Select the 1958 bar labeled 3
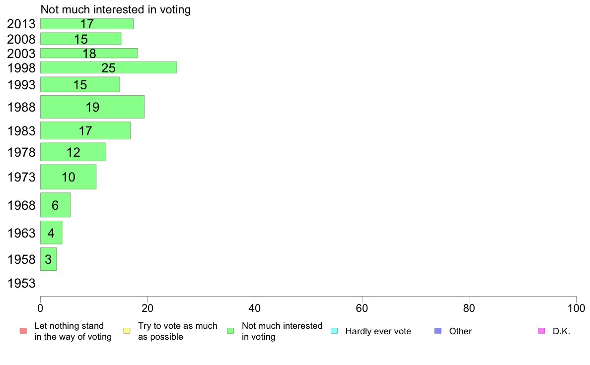The width and height of the screenshot is (590, 365). coord(49,259)
